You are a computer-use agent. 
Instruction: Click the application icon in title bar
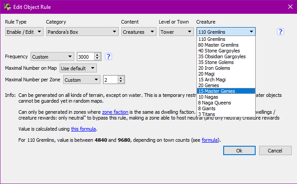pos(8,7)
